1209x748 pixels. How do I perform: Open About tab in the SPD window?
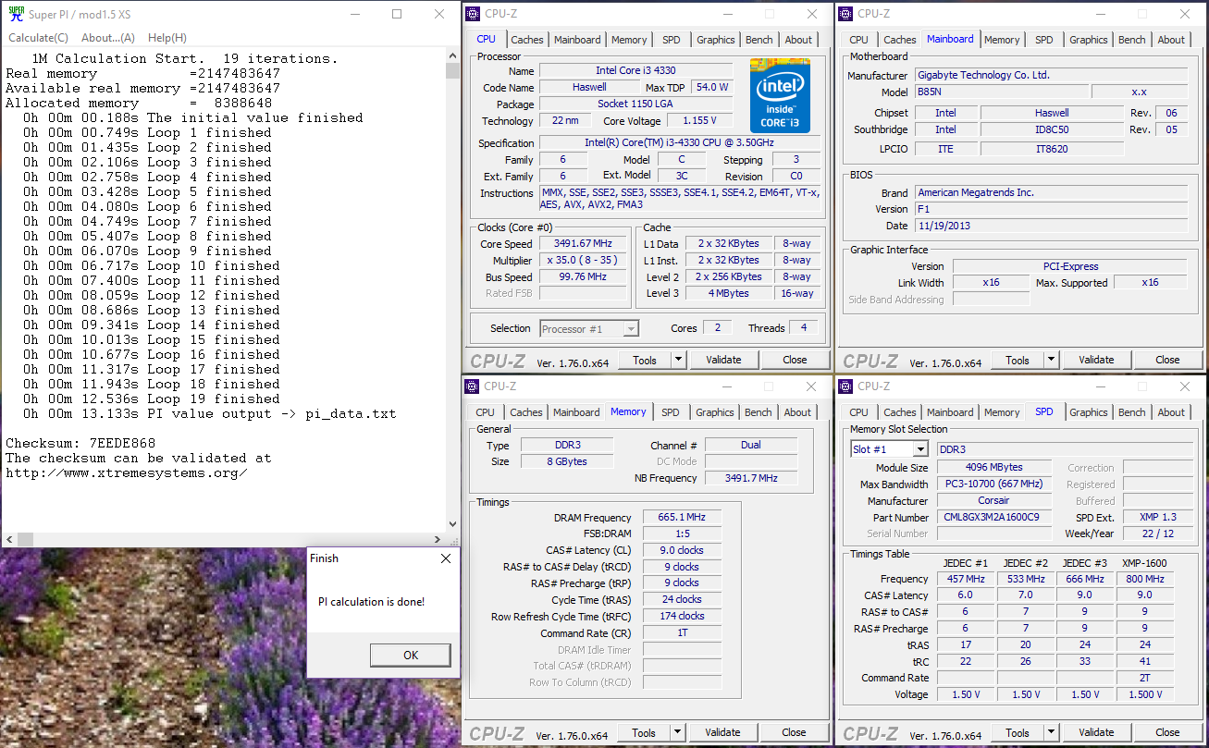1171,412
